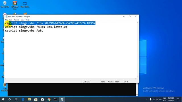The image size is (182, 102).
Task: Click the volume speaker icon in the tray
Action: (x=160, y=99)
